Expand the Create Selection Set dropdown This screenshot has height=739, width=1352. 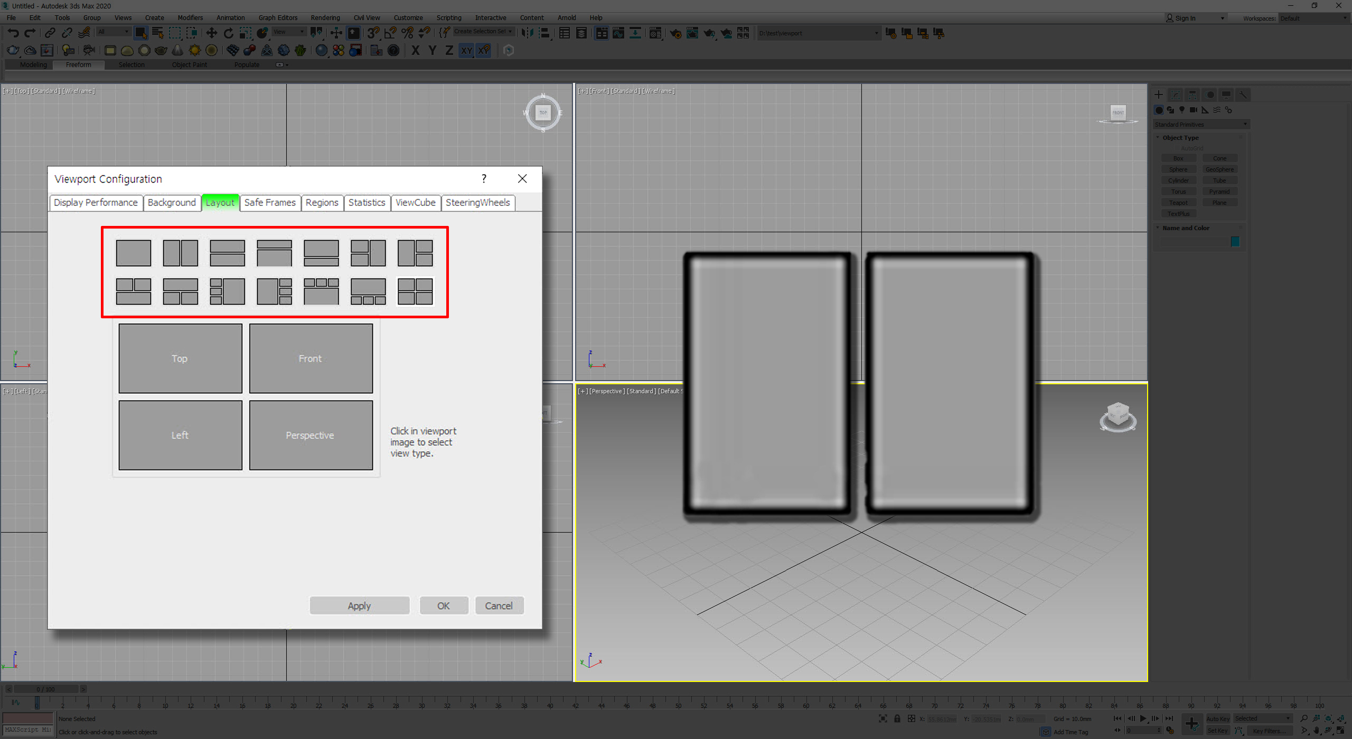510,32
